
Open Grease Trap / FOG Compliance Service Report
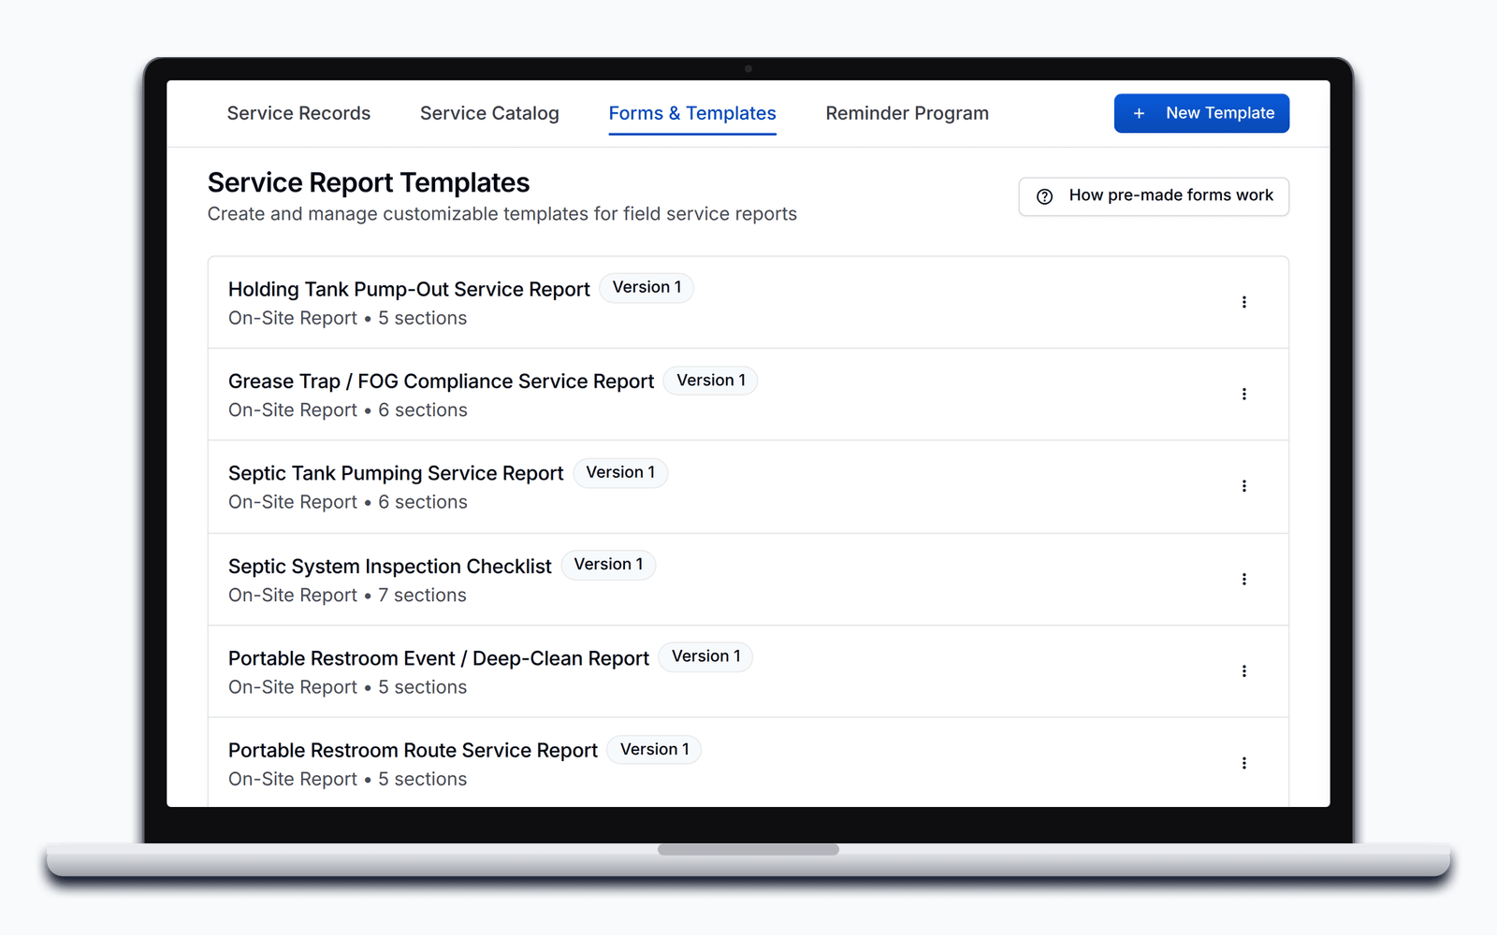(441, 381)
